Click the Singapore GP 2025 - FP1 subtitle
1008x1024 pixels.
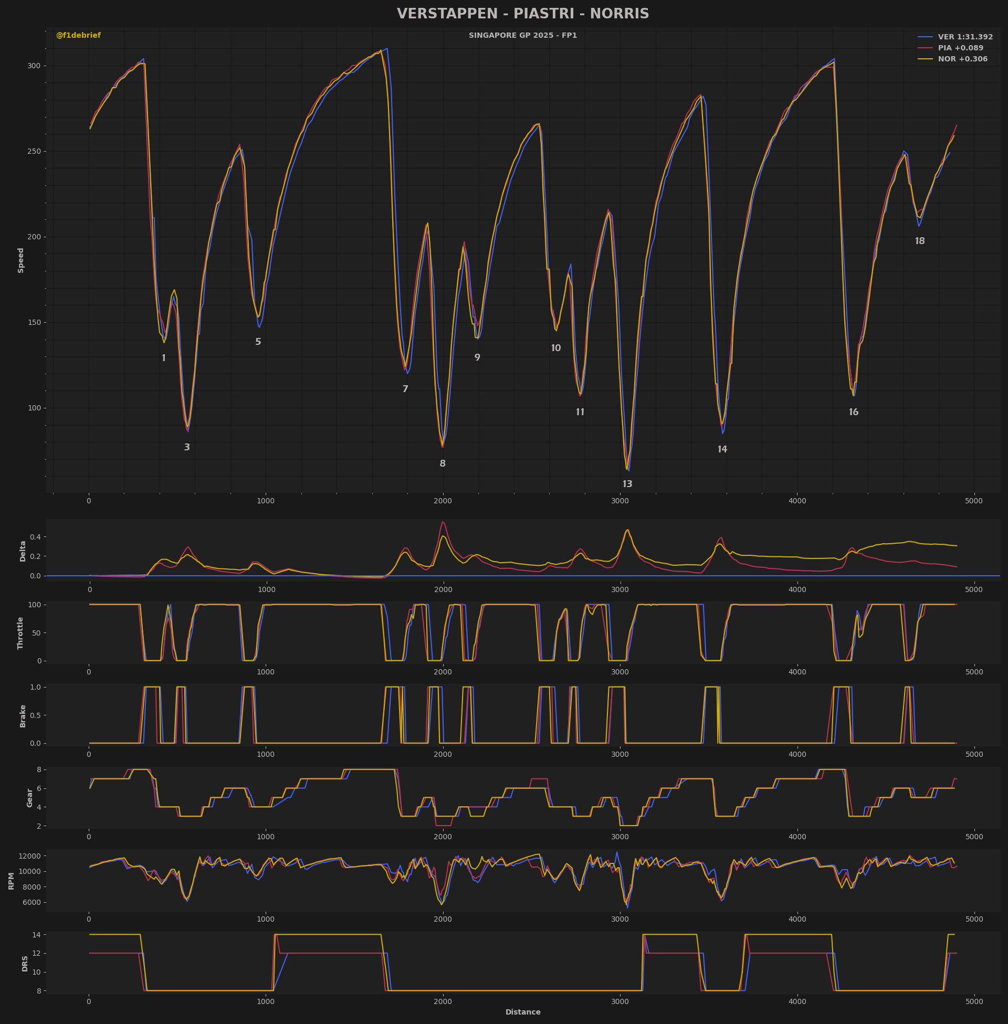pos(522,36)
